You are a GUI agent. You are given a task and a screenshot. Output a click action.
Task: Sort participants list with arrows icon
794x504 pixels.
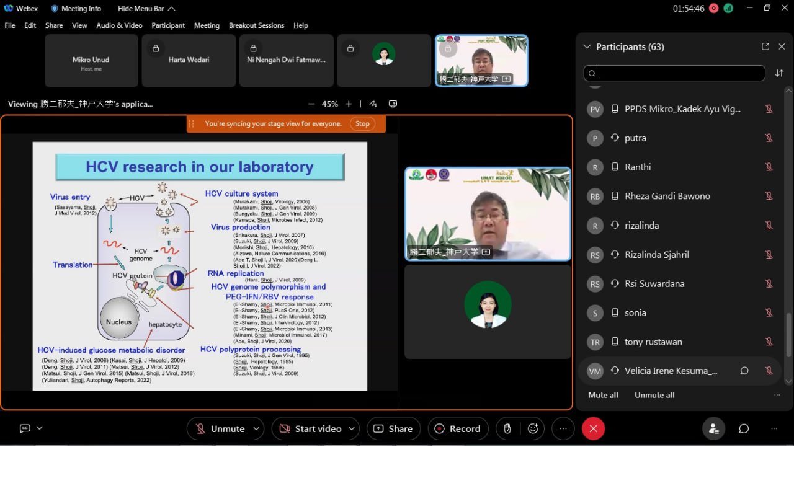point(779,73)
